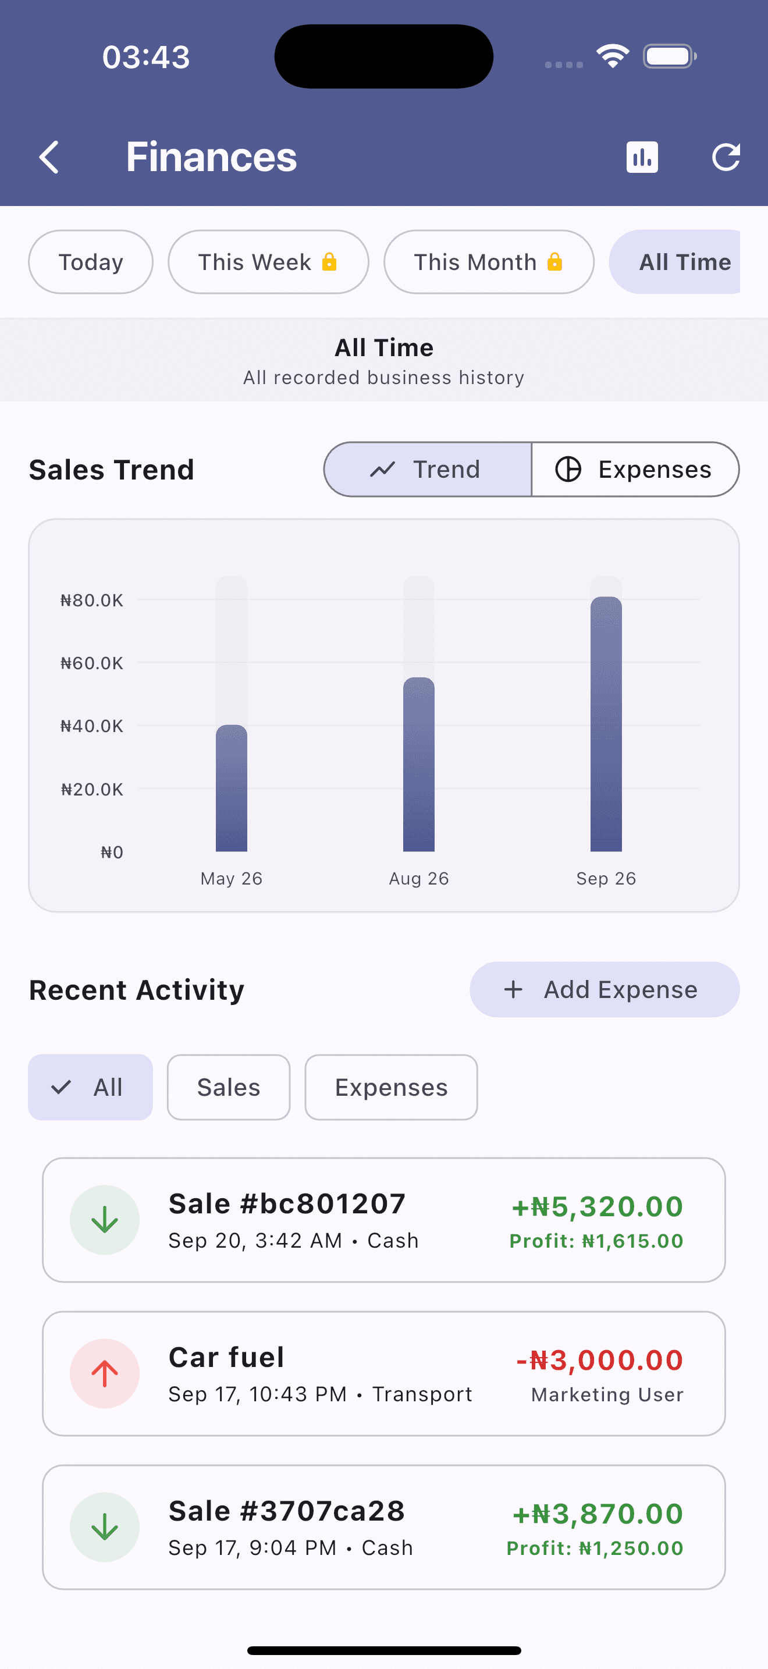This screenshot has height=1669, width=768.
Task: Filter activity by Sales
Action: click(229, 1087)
